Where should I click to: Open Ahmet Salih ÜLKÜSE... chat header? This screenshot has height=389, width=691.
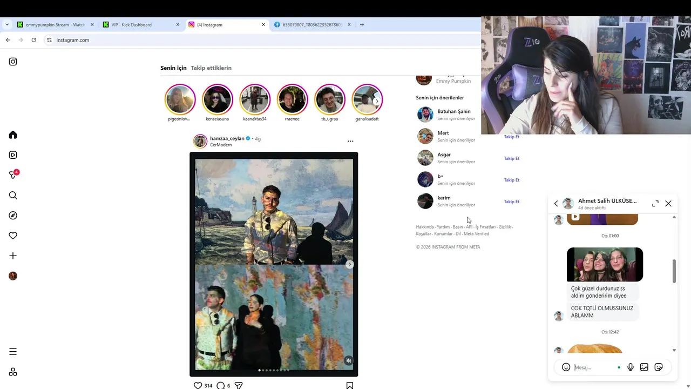click(607, 201)
